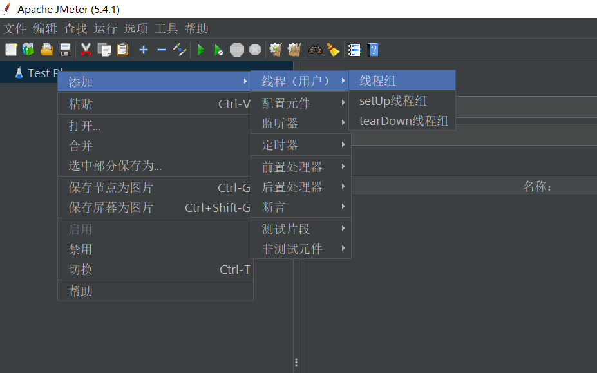Expand the 定时器 submenu
This screenshot has height=373, width=597.
tap(301, 145)
